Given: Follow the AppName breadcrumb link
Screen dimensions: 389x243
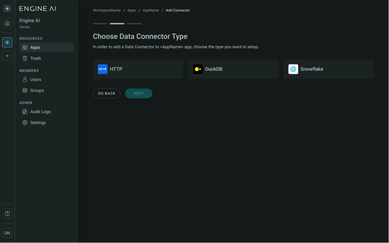Looking at the screenshot, I should (151, 10).
